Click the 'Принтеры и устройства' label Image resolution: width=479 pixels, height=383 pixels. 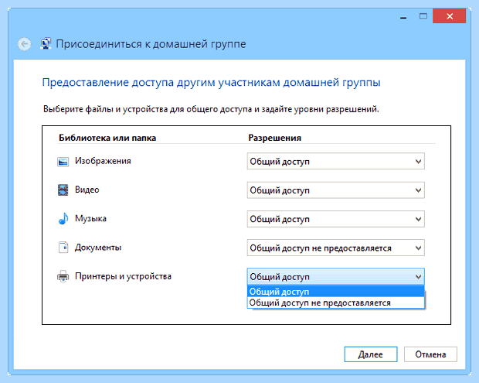123,276
